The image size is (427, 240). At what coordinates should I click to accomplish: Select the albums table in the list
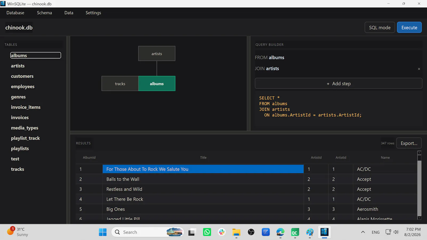click(x=35, y=55)
